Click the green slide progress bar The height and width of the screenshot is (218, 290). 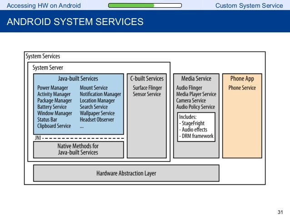145,5
